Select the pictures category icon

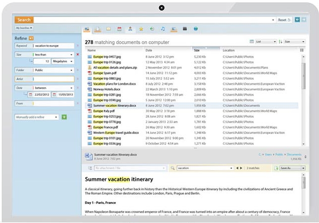173,29
